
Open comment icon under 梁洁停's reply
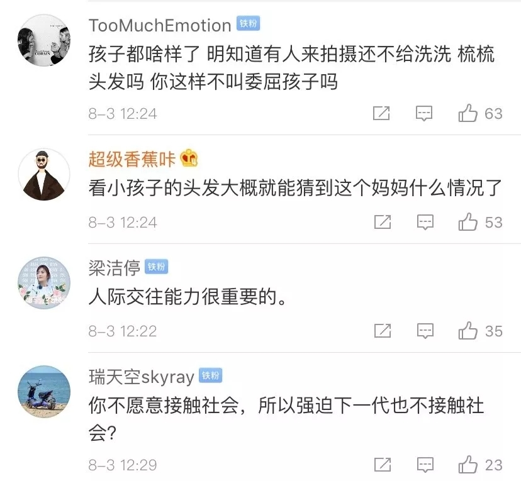[424, 330]
